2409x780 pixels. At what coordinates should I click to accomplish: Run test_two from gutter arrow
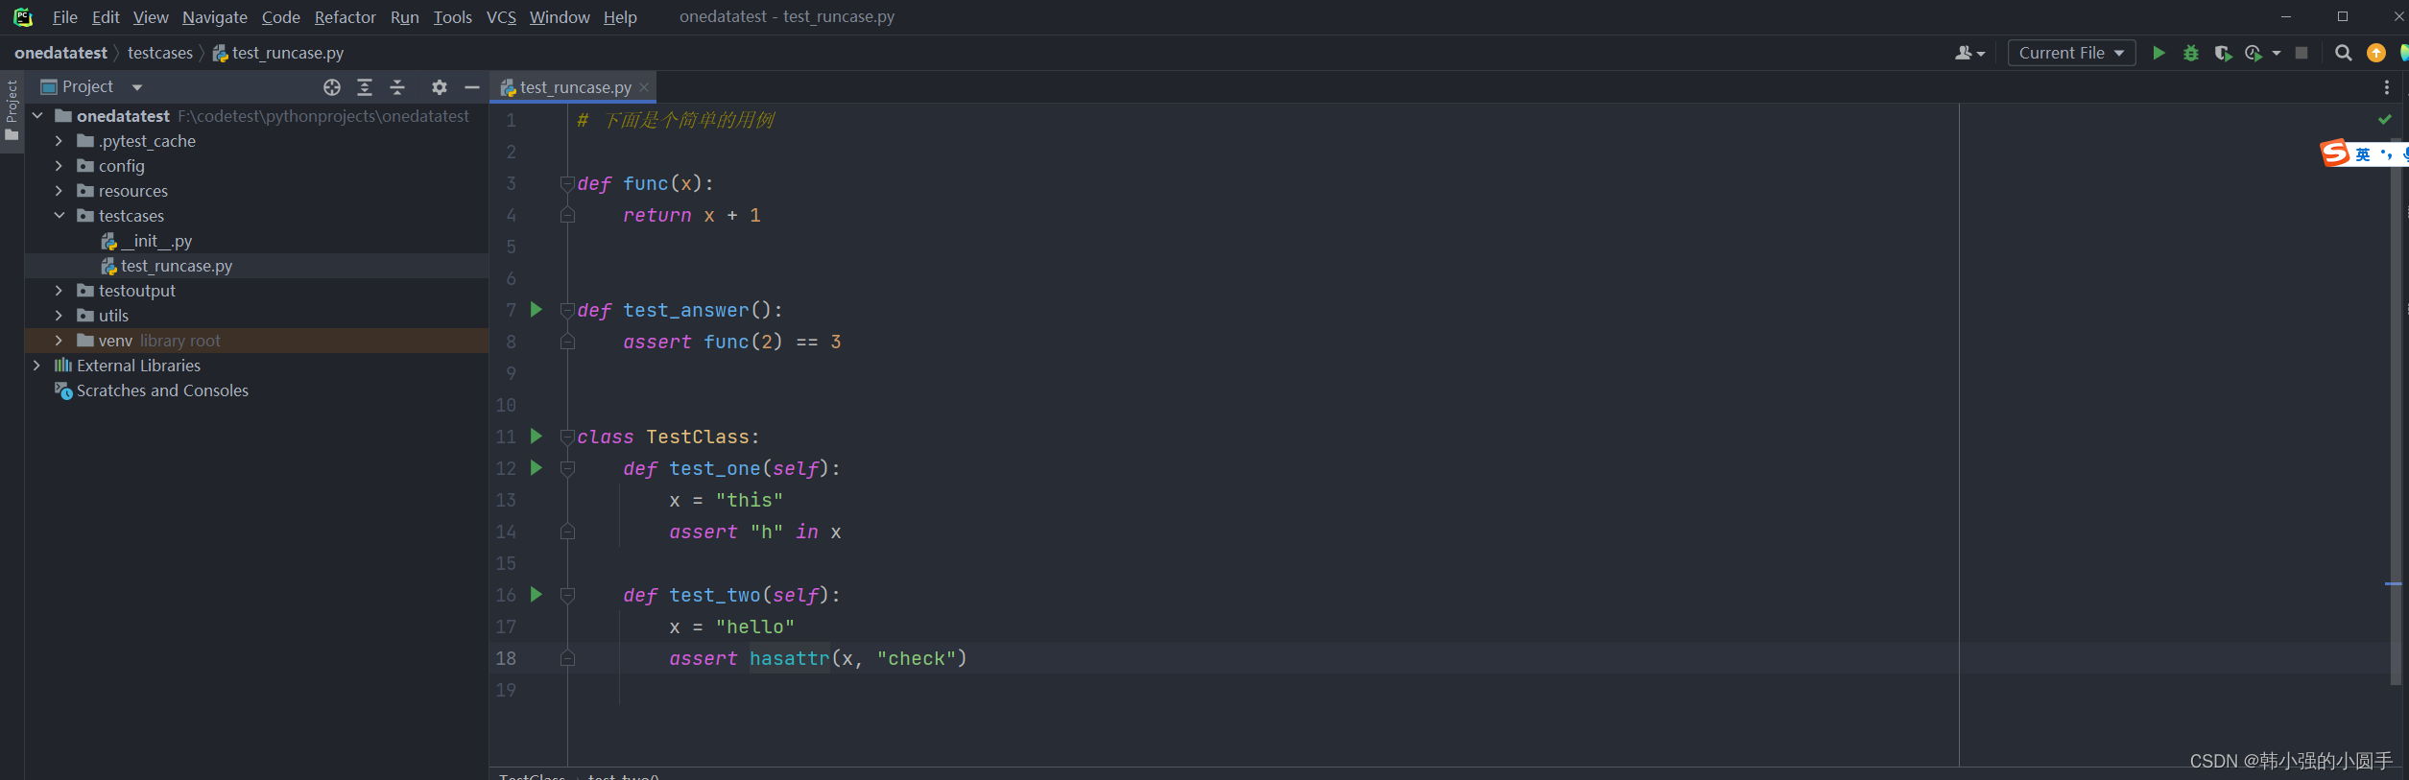coord(537,594)
